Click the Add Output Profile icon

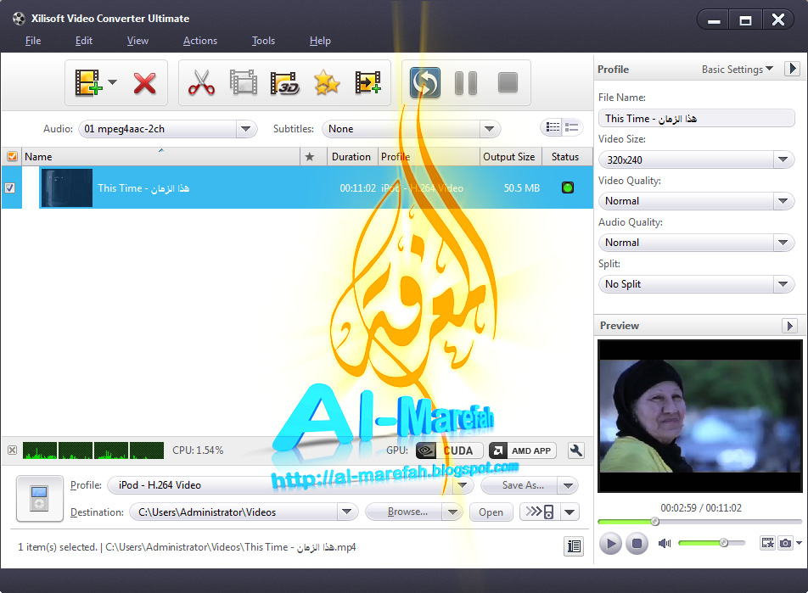click(x=368, y=82)
